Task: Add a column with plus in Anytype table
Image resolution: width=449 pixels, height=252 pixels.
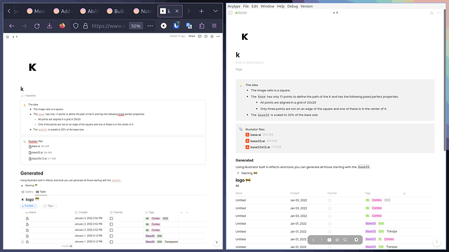Action: [404, 193]
